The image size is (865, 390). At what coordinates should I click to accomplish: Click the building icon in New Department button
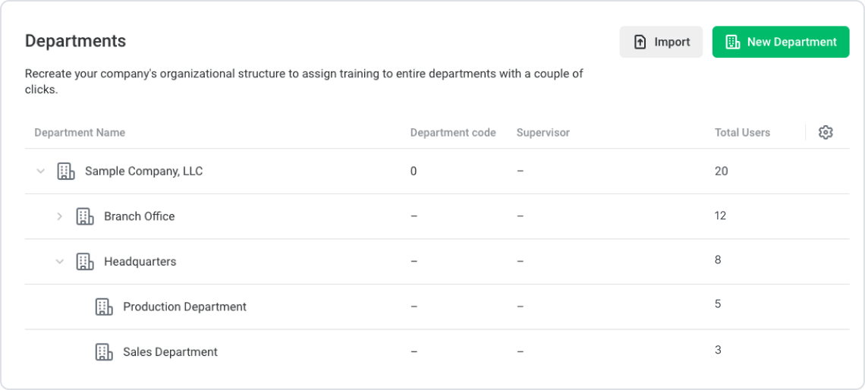pyautogui.click(x=733, y=42)
